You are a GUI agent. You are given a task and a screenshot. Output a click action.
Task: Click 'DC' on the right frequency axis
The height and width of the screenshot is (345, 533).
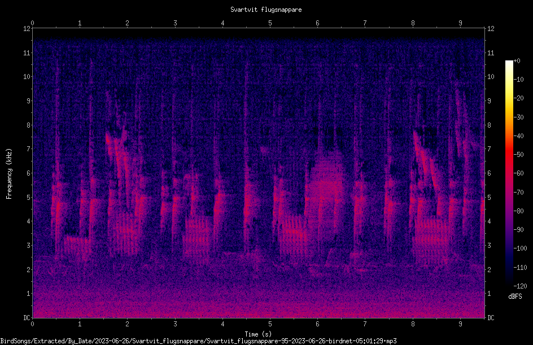tap(491, 317)
